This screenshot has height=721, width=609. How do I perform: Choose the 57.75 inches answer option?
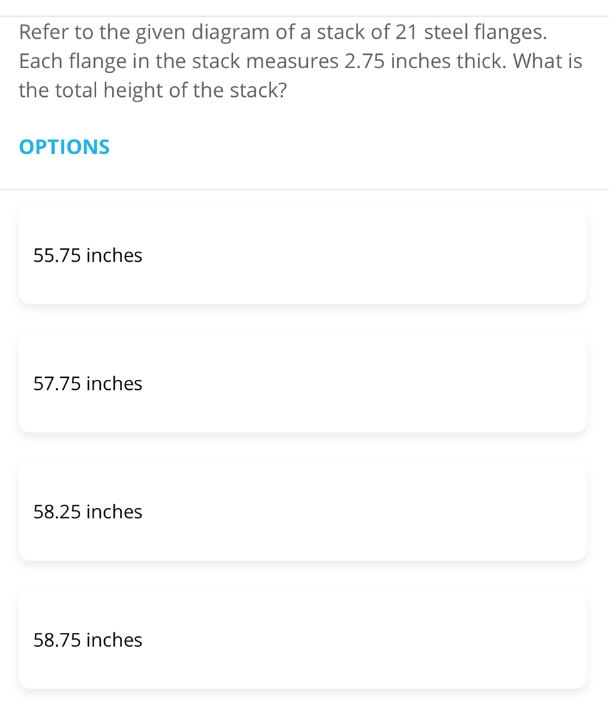coord(302,383)
